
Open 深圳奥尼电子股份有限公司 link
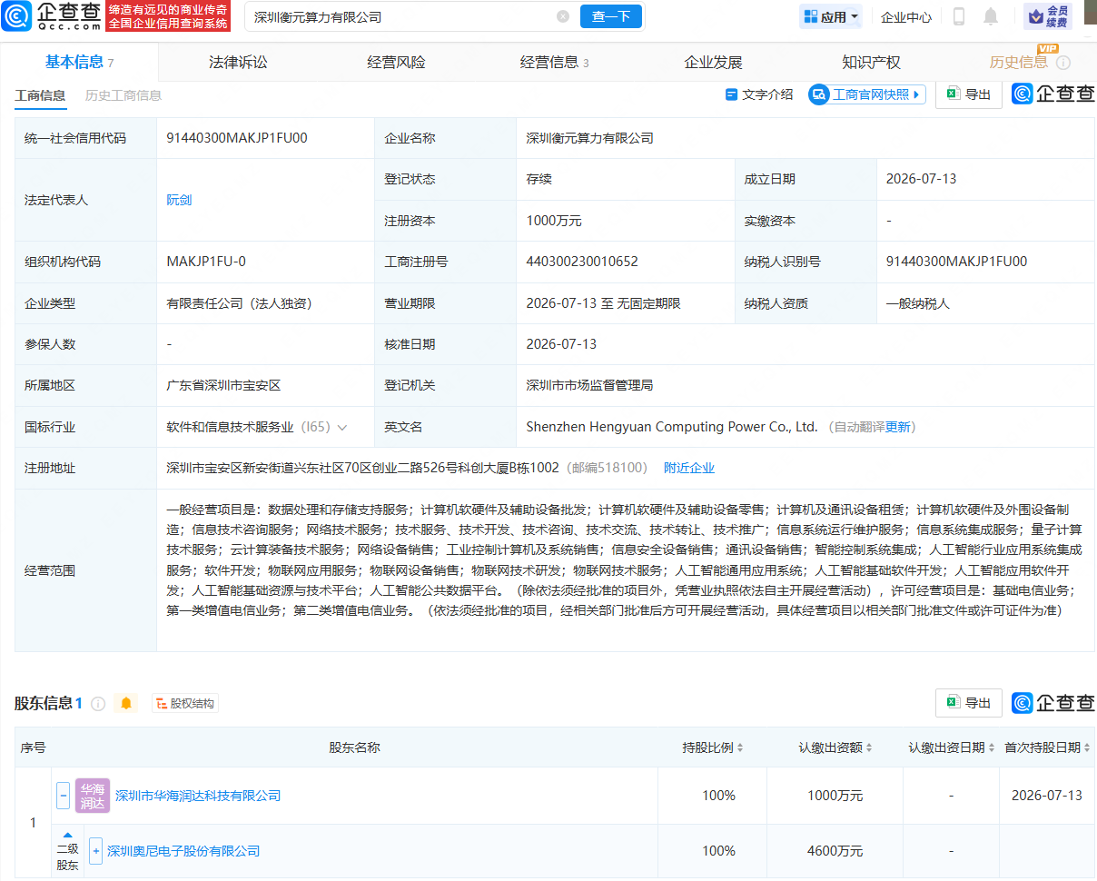coord(183,851)
